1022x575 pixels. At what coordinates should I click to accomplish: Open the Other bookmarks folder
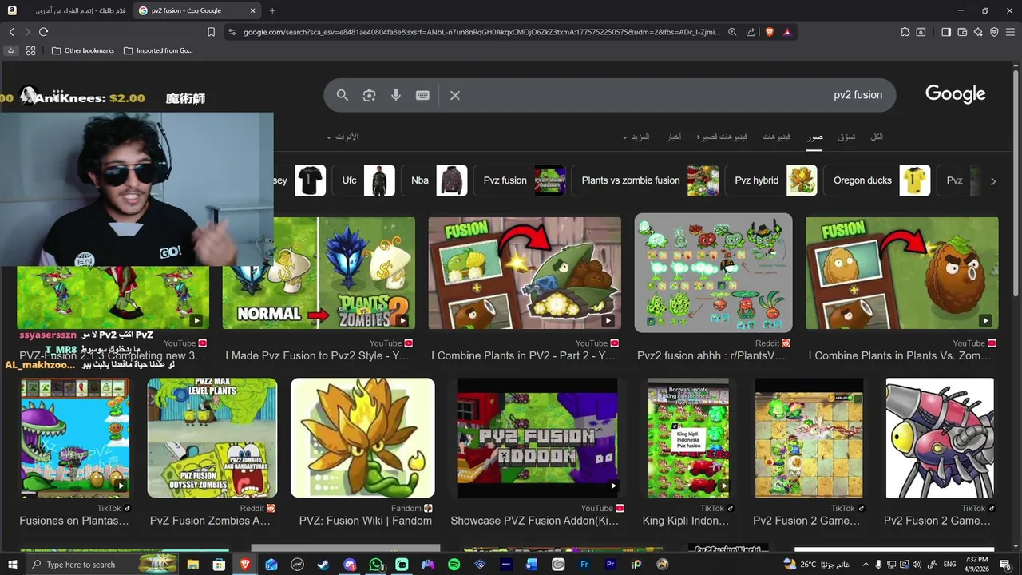coord(83,50)
